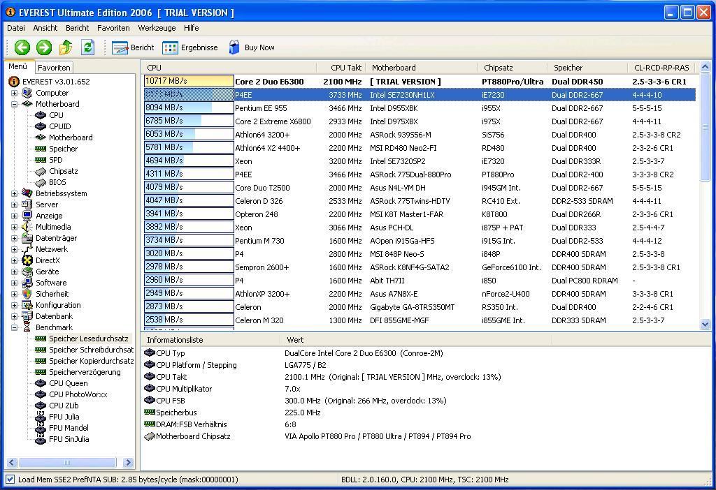Click the Up one level arrow icon
This screenshot has width=716, height=490.
[x=66, y=47]
